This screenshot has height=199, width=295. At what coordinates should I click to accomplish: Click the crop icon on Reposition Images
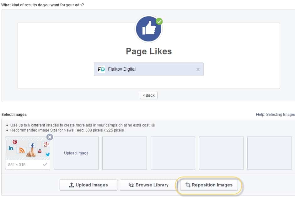tap(188, 185)
